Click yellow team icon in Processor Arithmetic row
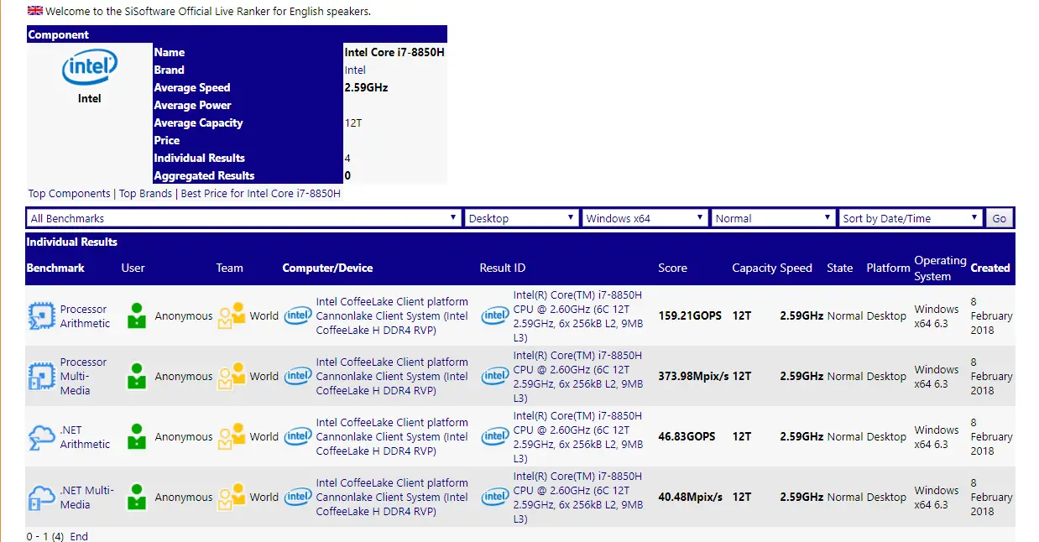 pos(232,316)
